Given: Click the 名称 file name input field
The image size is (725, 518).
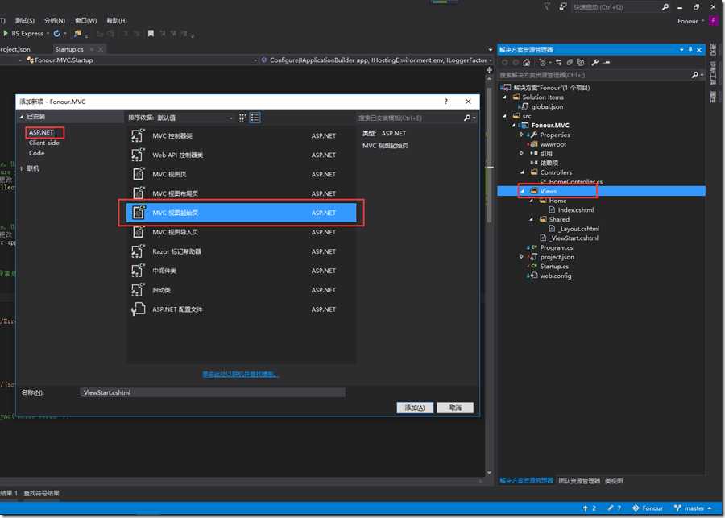Looking at the screenshot, I should [x=211, y=392].
